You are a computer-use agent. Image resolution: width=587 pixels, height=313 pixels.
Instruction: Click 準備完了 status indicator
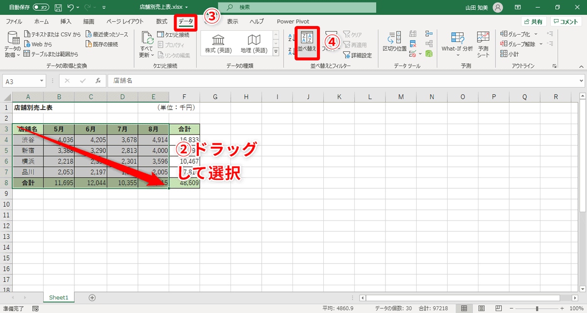pos(15,308)
